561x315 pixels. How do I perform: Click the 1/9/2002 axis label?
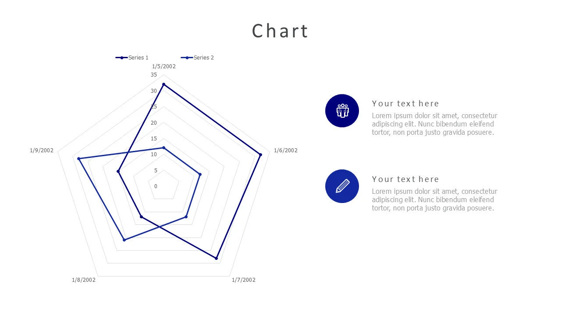click(42, 150)
